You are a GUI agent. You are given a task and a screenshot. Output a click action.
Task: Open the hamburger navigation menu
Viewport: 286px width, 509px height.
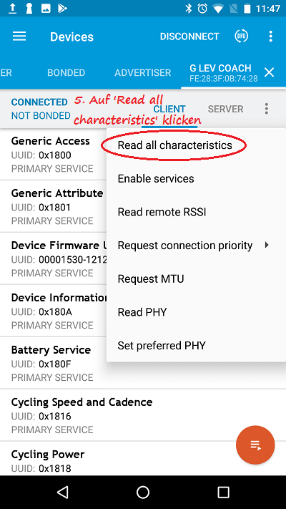pyautogui.click(x=19, y=37)
